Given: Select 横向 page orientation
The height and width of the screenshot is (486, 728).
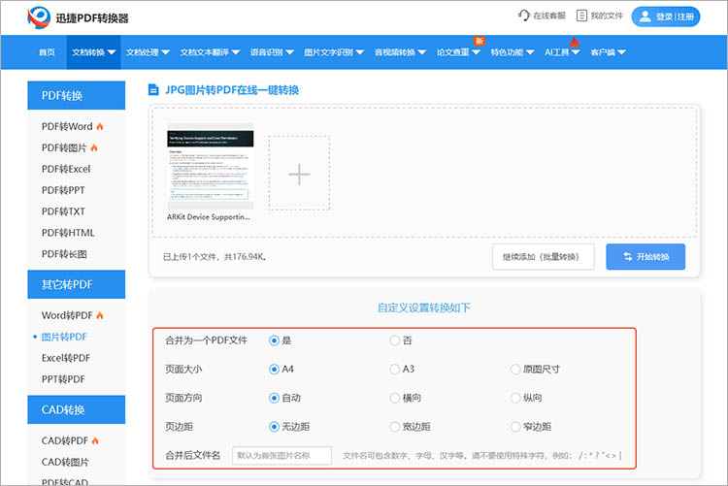Looking at the screenshot, I should pyautogui.click(x=395, y=398).
